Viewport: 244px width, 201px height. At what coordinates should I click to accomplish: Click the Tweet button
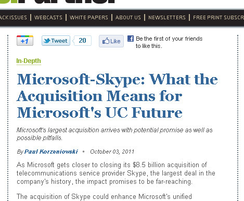(x=56, y=41)
